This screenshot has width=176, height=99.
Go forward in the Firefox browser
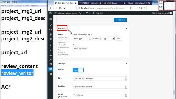[56, 8]
